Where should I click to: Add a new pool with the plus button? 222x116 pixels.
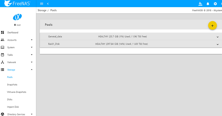[212, 26]
